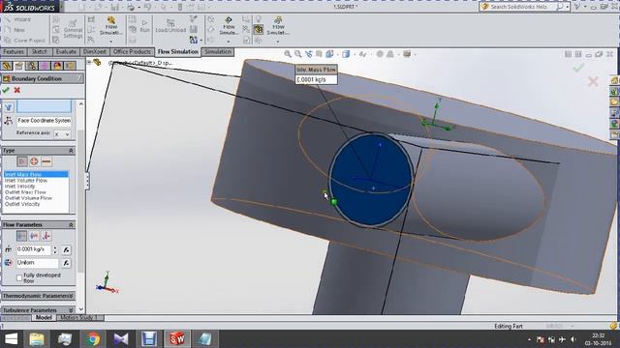The image size is (620, 348).
Task: Select Outlet Mass Flow from type list
Action: pyautogui.click(x=26, y=192)
